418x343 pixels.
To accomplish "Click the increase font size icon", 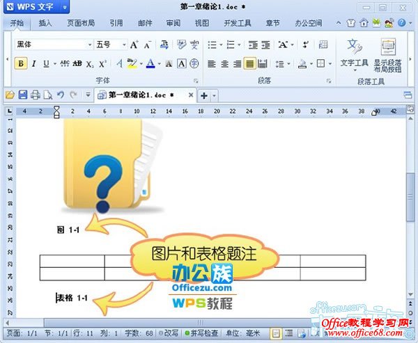I will pos(134,45).
